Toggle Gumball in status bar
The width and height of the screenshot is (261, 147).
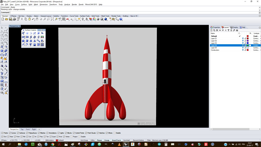126,140
